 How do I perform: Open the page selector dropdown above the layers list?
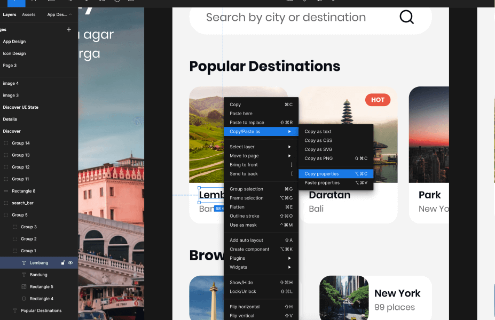(x=58, y=15)
